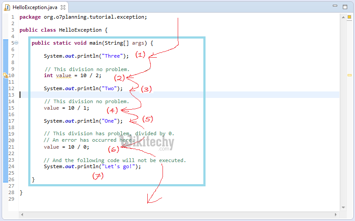Screen dimensions: 355x221
Task: Click the warning marker on line 10
Action: pyautogui.click(x=5, y=75)
